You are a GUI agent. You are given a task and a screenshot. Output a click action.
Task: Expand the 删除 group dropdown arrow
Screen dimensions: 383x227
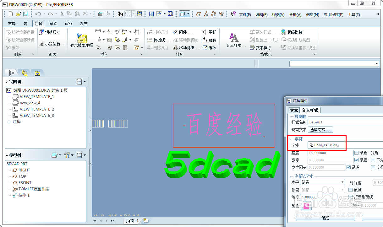[33, 54]
